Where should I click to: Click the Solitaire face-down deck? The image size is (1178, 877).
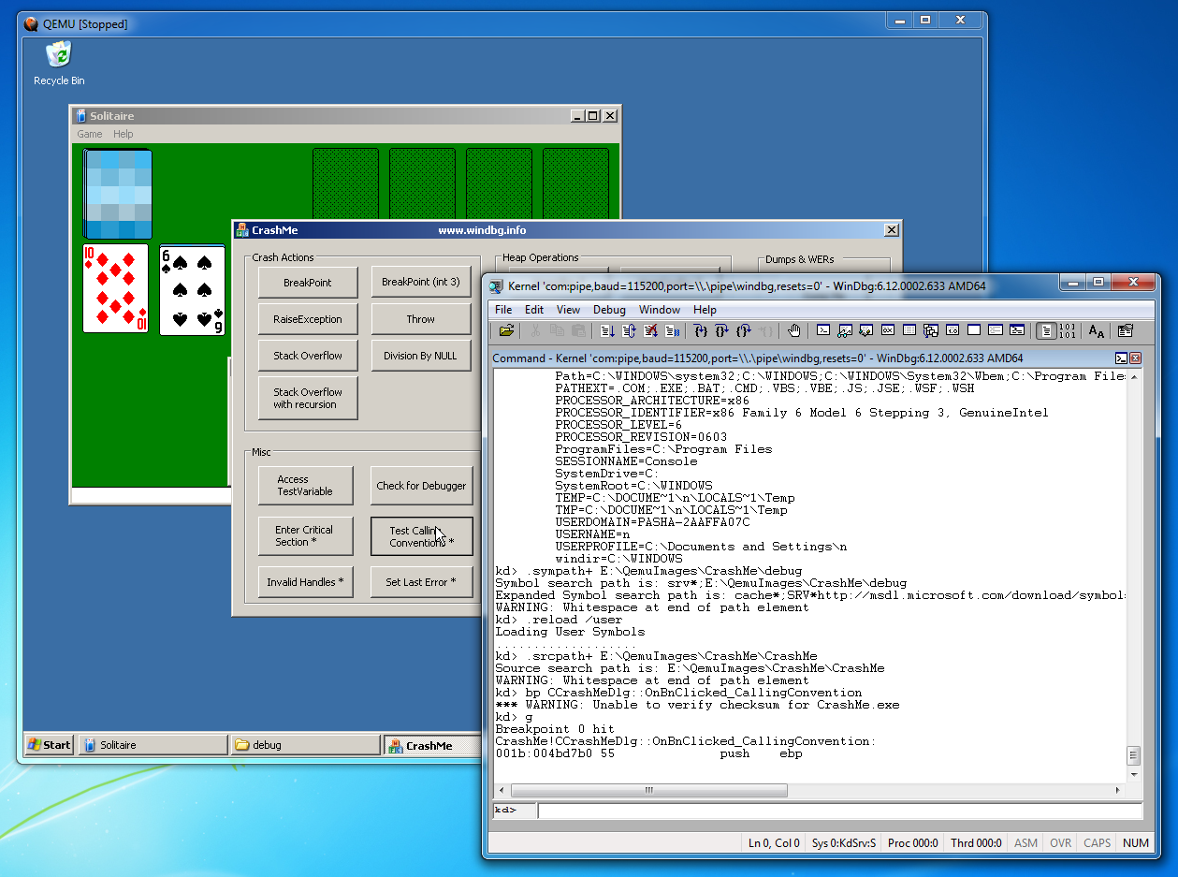pos(118,194)
